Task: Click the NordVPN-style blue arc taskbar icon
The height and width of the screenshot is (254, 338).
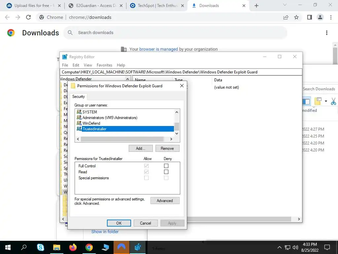Action: tap(121, 247)
